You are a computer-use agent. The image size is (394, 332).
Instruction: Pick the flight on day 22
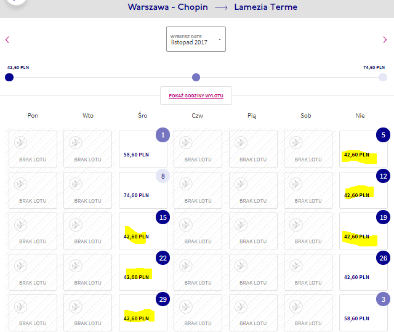(143, 272)
